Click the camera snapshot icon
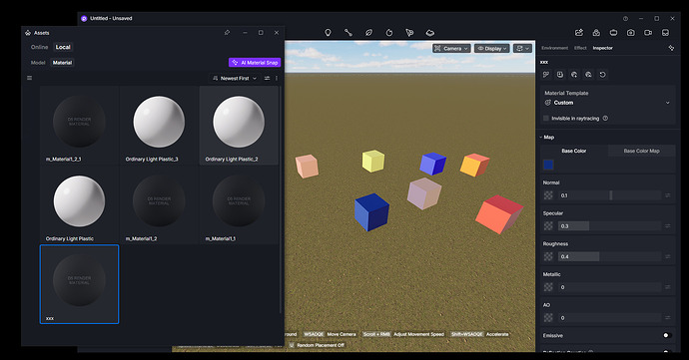The image size is (689, 360). tap(630, 33)
